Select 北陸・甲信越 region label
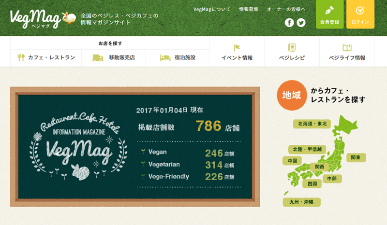Image resolution: width=387 pixels, height=225 pixels. pos(307,149)
